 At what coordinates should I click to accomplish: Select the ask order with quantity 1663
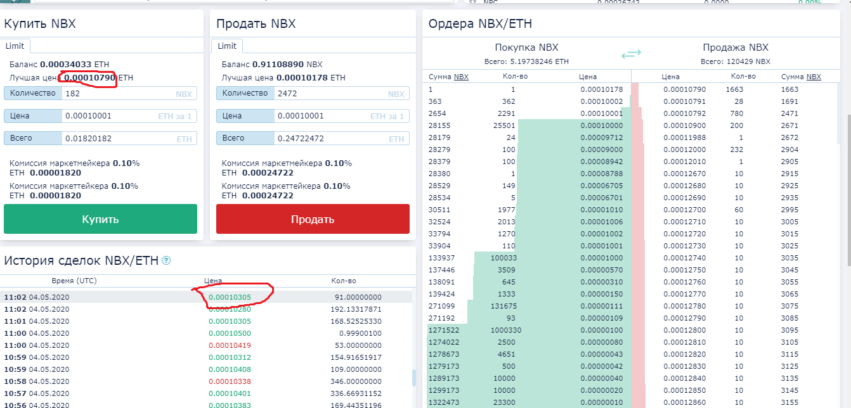[x=734, y=89]
